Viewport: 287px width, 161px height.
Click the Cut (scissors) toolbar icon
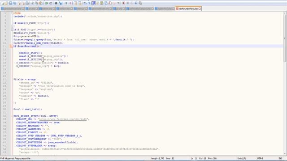32,3
